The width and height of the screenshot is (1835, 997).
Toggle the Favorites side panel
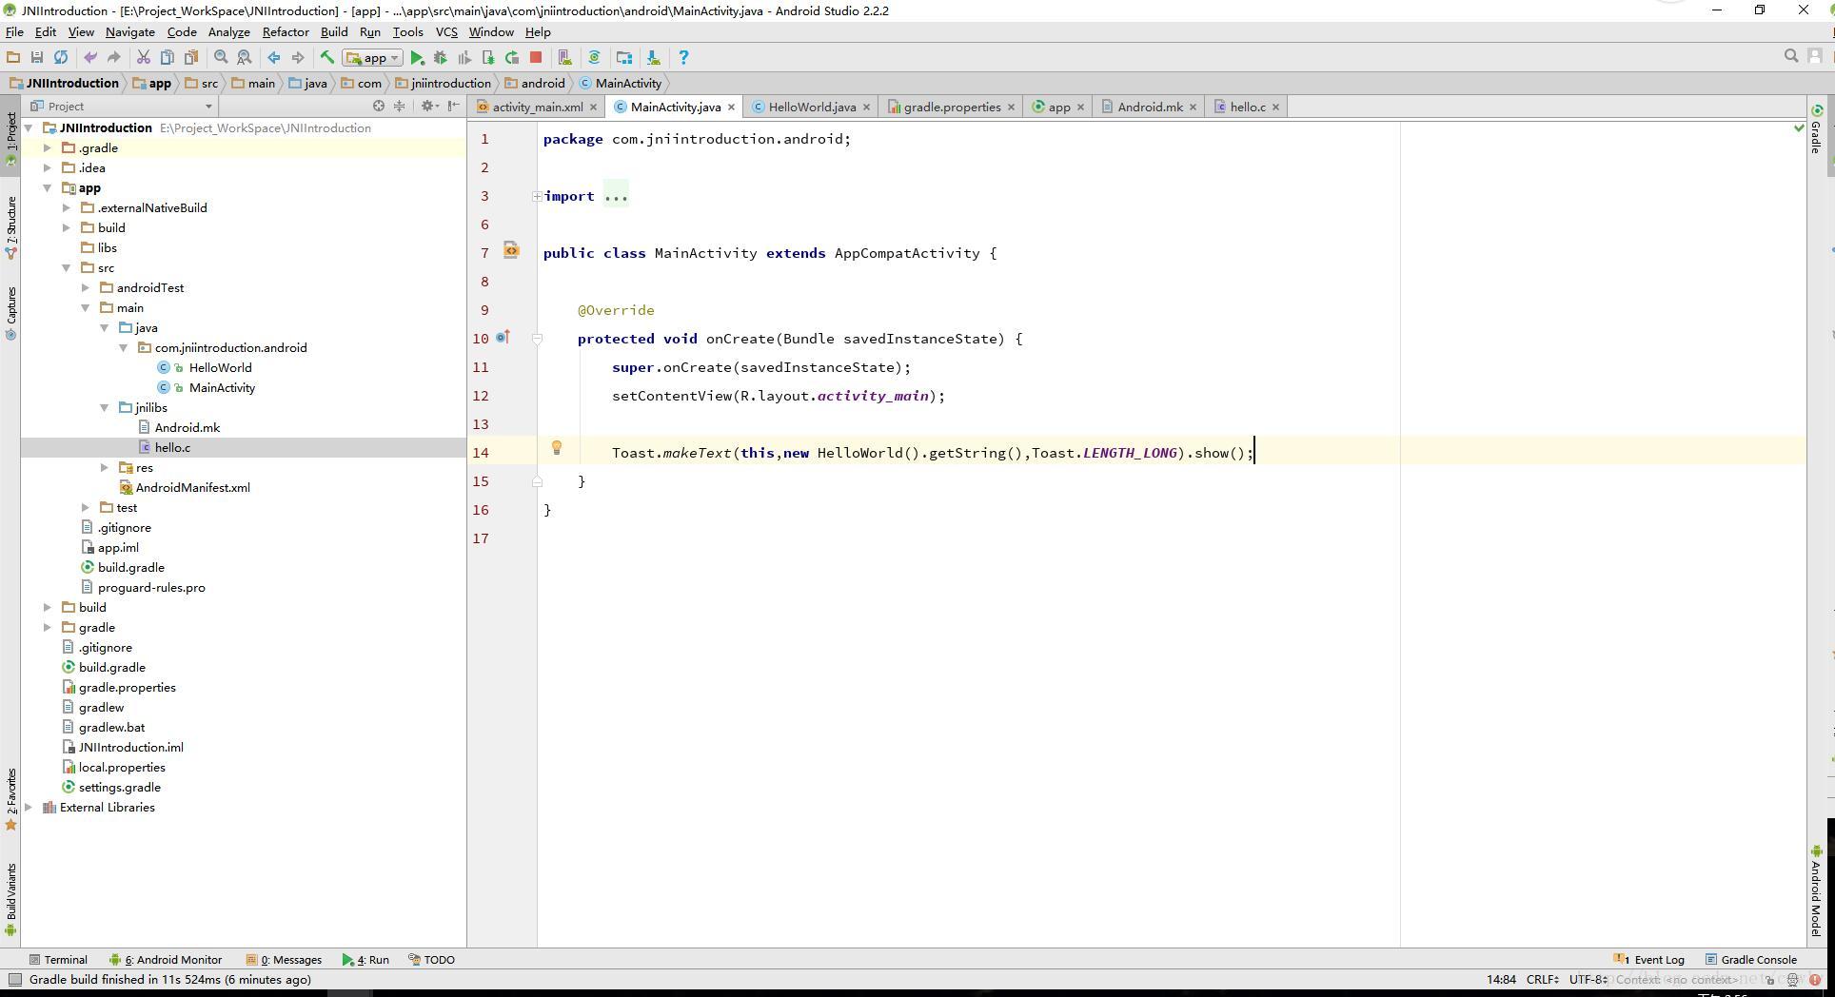pos(10,799)
